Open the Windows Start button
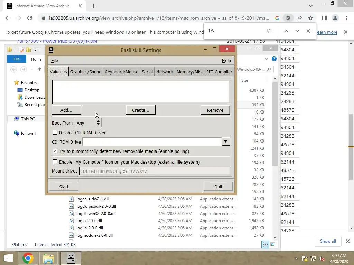The image size is (354, 265). click(8, 258)
